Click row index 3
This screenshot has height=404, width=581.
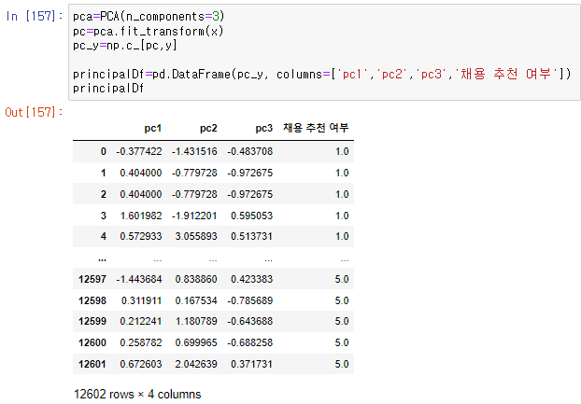click(x=104, y=216)
